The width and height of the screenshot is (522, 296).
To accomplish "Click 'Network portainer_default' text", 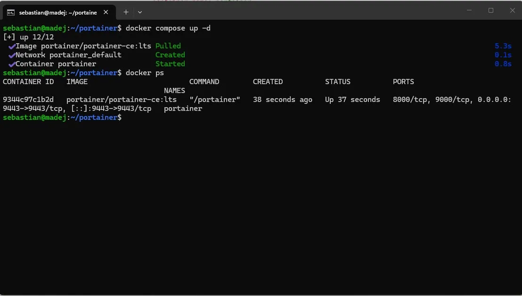I will tap(69, 55).
